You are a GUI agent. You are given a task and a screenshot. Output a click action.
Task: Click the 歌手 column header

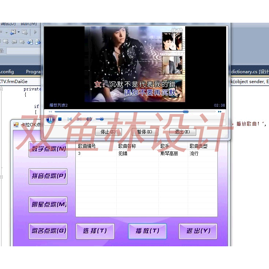click(x=173, y=146)
